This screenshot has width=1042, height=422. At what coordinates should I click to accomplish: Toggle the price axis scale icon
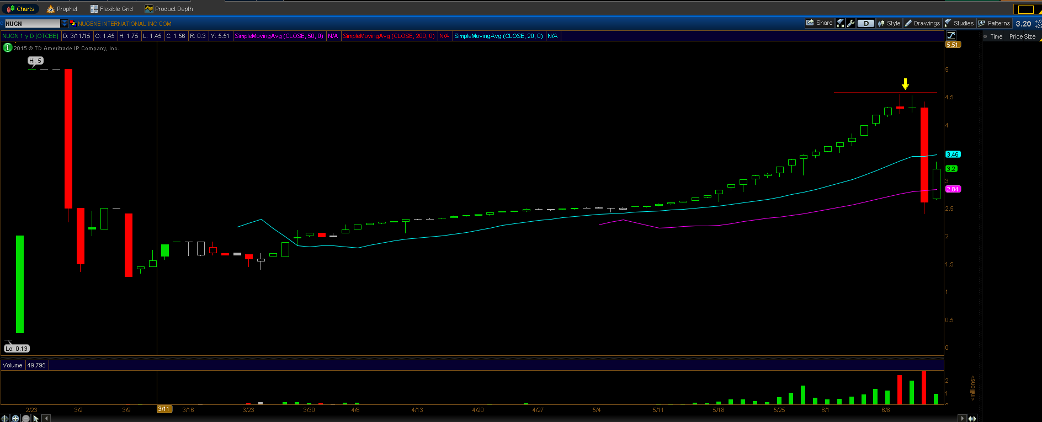click(x=951, y=36)
